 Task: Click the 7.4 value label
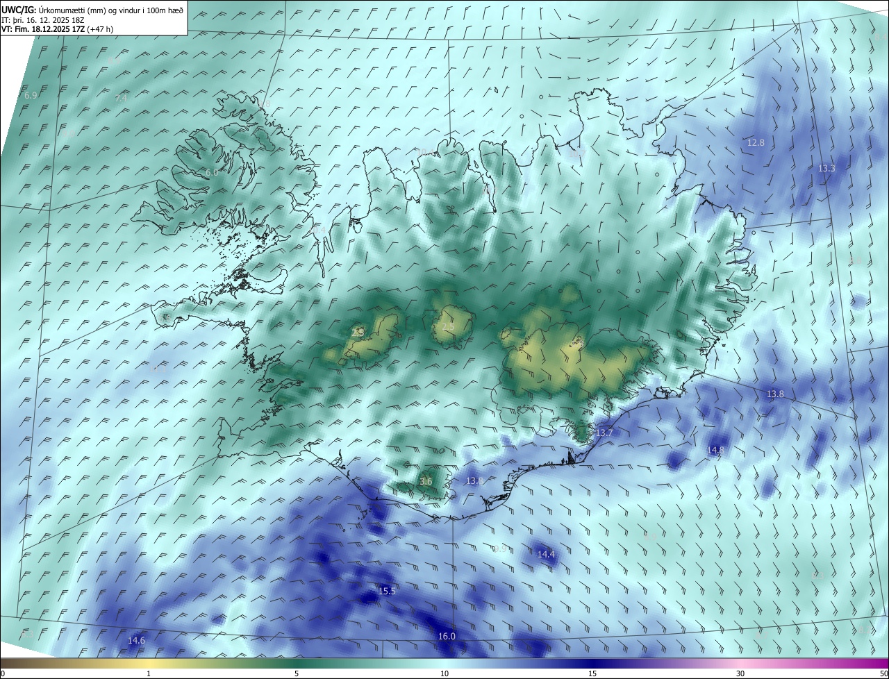click(x=122, y=99)
